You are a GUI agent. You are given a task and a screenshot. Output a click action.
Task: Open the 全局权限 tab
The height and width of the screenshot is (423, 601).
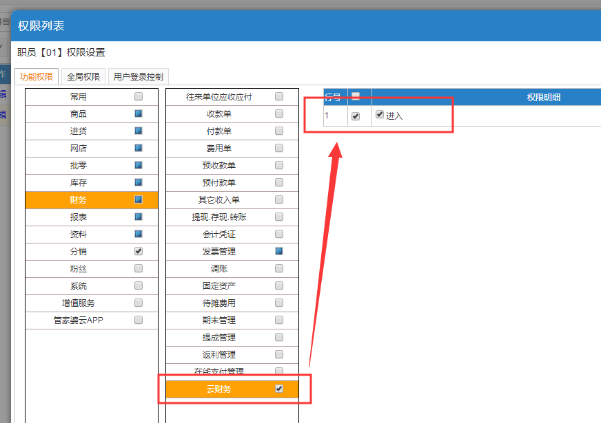pyautogui.click(x=83, y=76)
